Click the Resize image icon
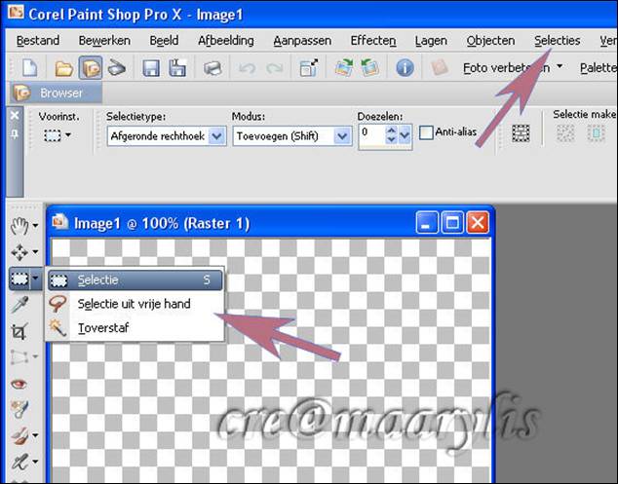Viewport: 618px width, 484px height. (309, 68)
